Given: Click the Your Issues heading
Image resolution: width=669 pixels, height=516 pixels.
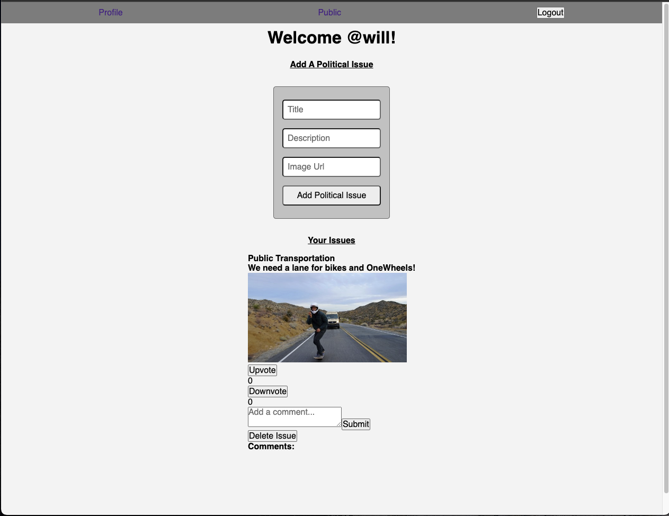Looking at the screenshot, I should 331,241.
